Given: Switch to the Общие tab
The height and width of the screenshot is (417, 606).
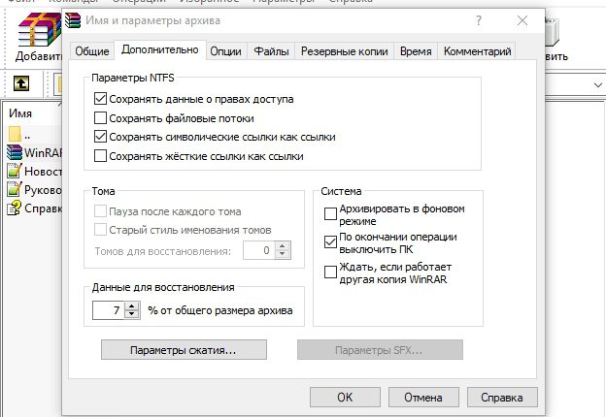Looking at the screenshot, I should click(x=92, y=51).
